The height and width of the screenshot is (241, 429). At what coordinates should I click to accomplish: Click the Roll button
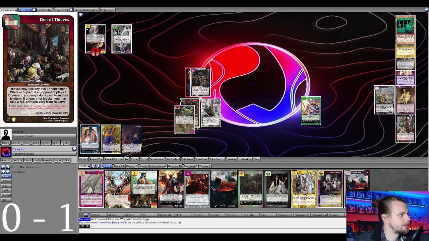pyautogui.click(x=127, y=159)
